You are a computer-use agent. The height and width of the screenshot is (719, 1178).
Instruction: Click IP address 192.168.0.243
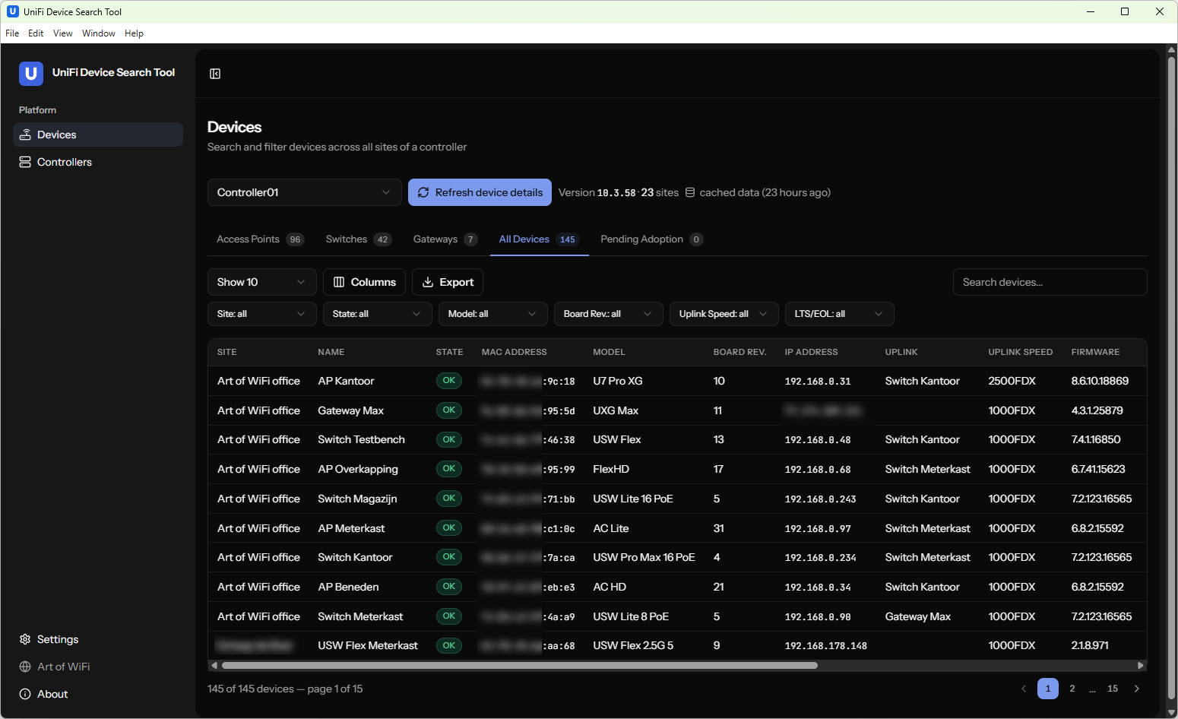(820, 499)
